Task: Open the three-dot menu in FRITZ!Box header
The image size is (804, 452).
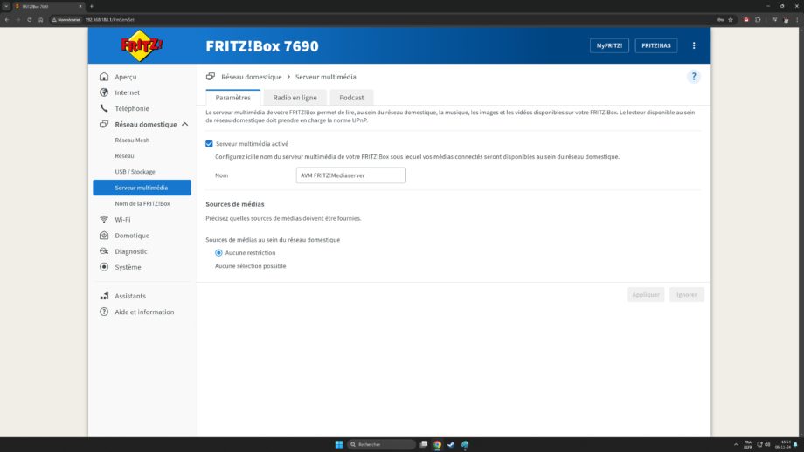Action: 694,45
